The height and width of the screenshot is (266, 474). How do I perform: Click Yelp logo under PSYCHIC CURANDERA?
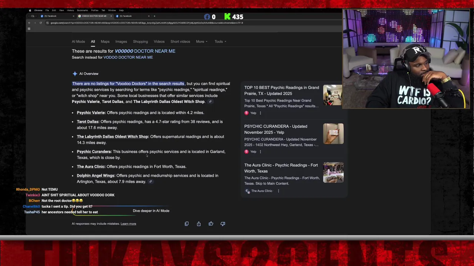pyautogui.click(x=247, y=152)
